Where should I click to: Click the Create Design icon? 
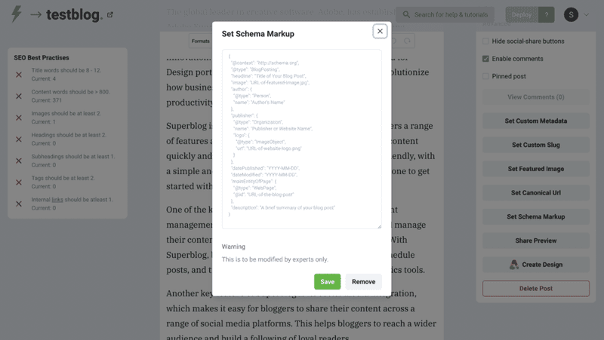pyautogui.click(x=514, y=265)
